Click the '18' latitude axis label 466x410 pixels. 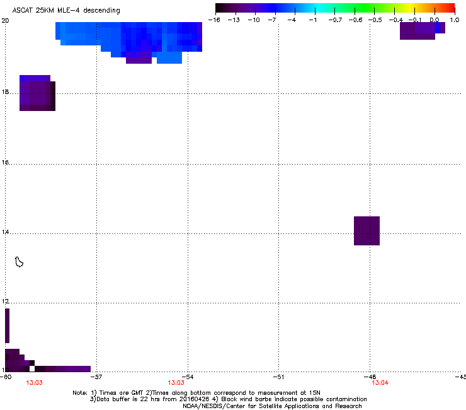(5, 91)
